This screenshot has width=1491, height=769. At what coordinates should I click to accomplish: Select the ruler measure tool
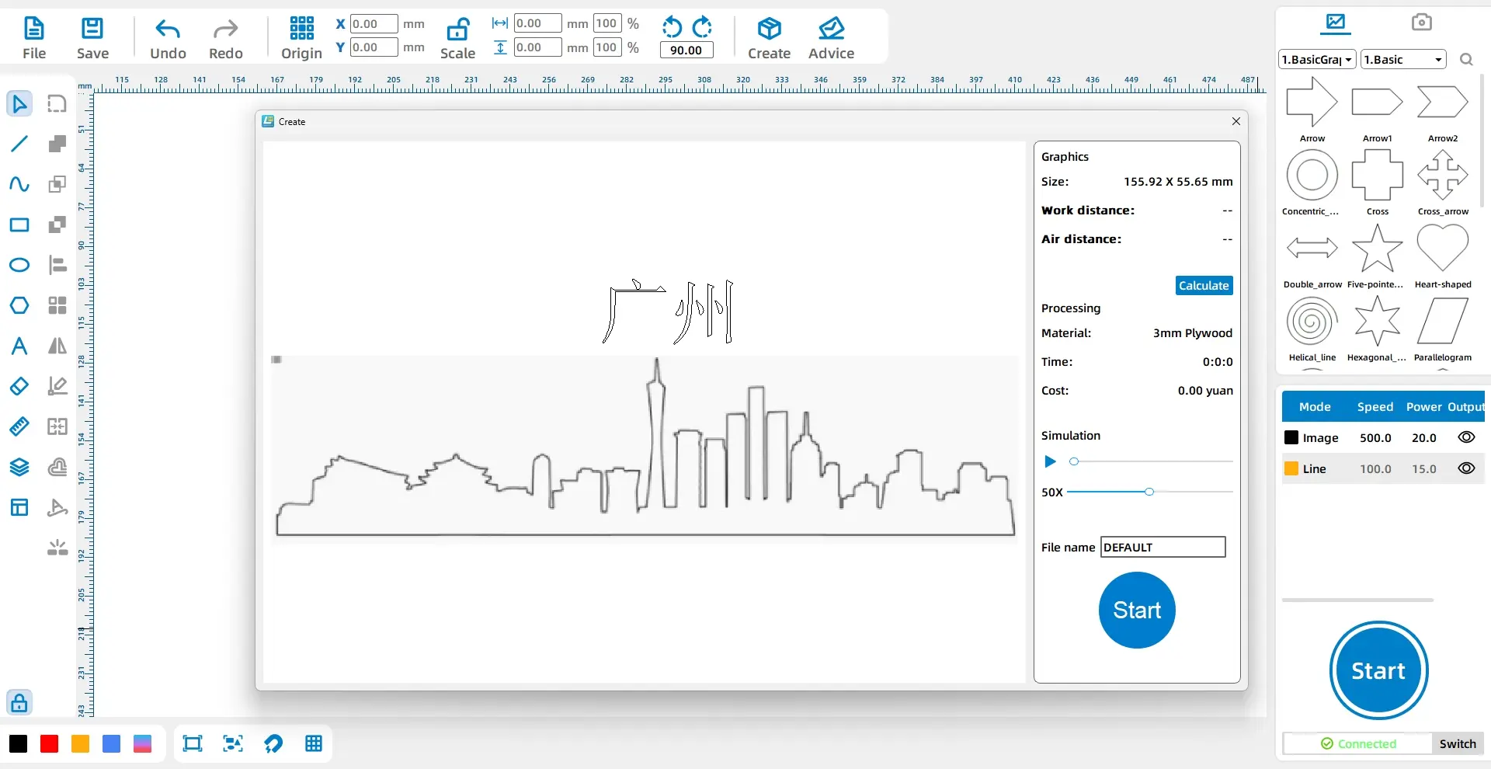[19, 426]
